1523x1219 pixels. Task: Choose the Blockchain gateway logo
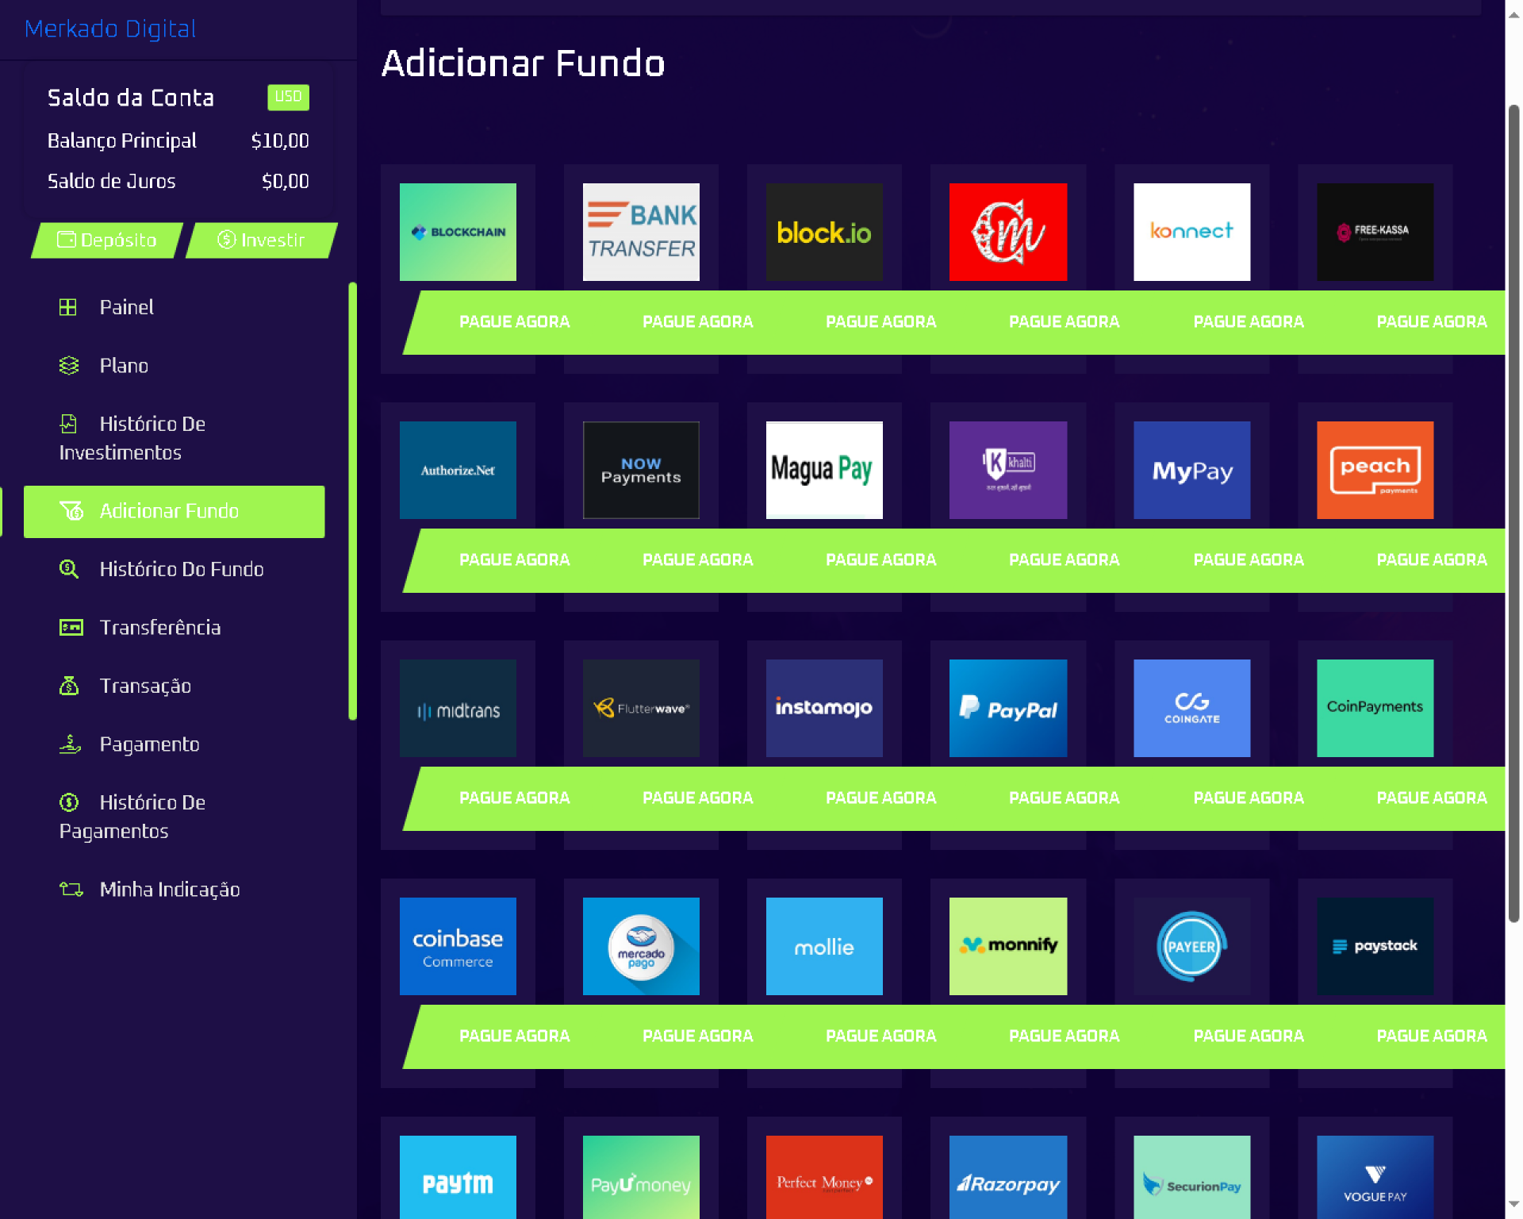(458, 232)
